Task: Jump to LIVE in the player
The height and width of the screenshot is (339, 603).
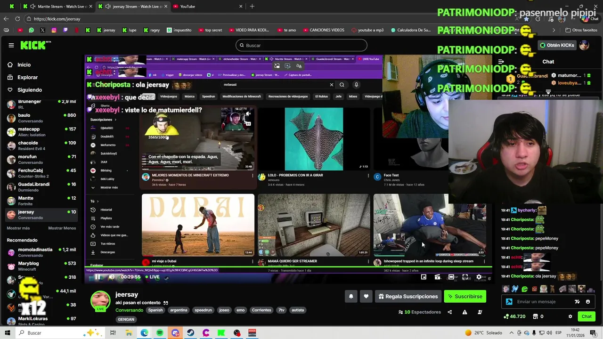Action: click(152, 277)
